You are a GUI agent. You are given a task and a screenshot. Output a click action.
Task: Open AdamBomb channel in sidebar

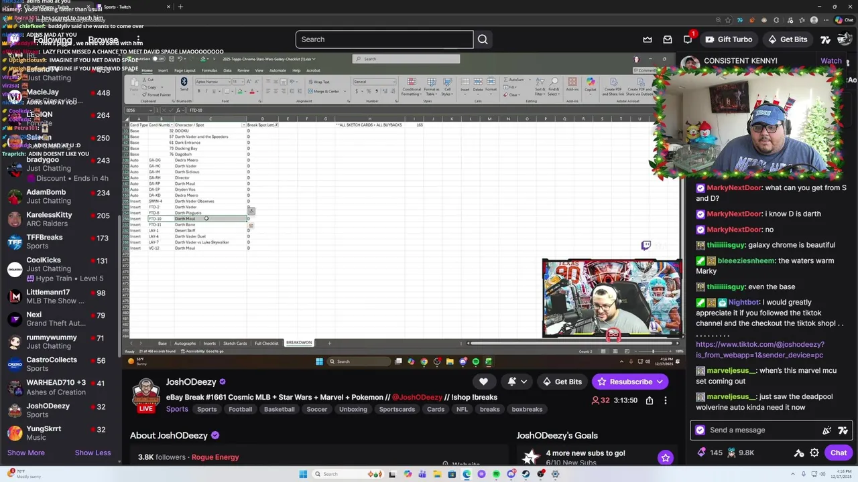point(60,196)
